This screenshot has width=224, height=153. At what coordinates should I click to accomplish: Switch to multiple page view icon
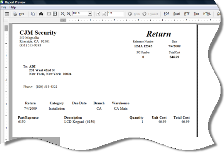click(x=55, y=14)
